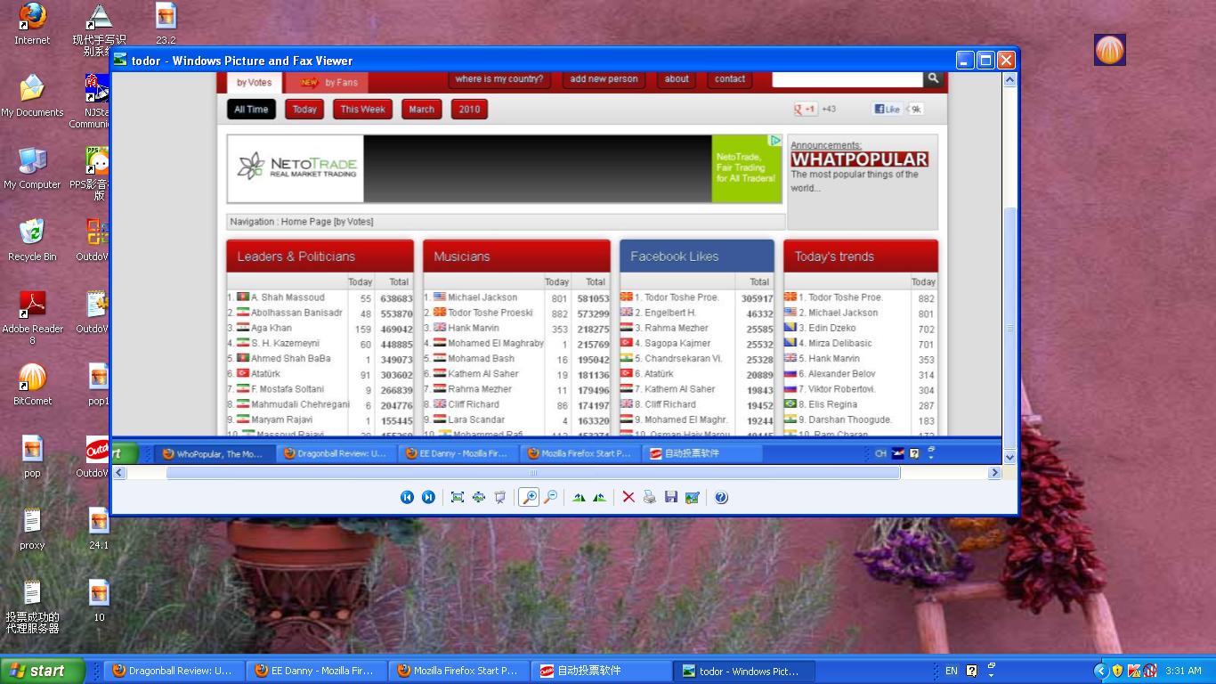Screen dimensions: 1216x684
Task: Zoom out with the magnifier minus icon
Action: (x=551, y=497)
